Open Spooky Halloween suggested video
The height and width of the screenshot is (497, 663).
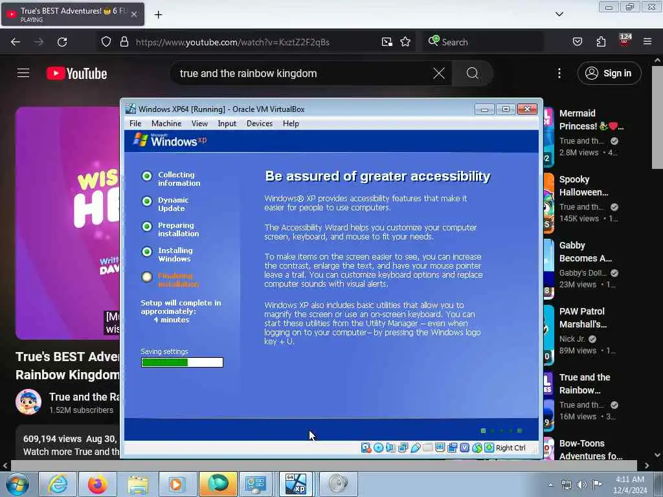click(x=583, y=186)
